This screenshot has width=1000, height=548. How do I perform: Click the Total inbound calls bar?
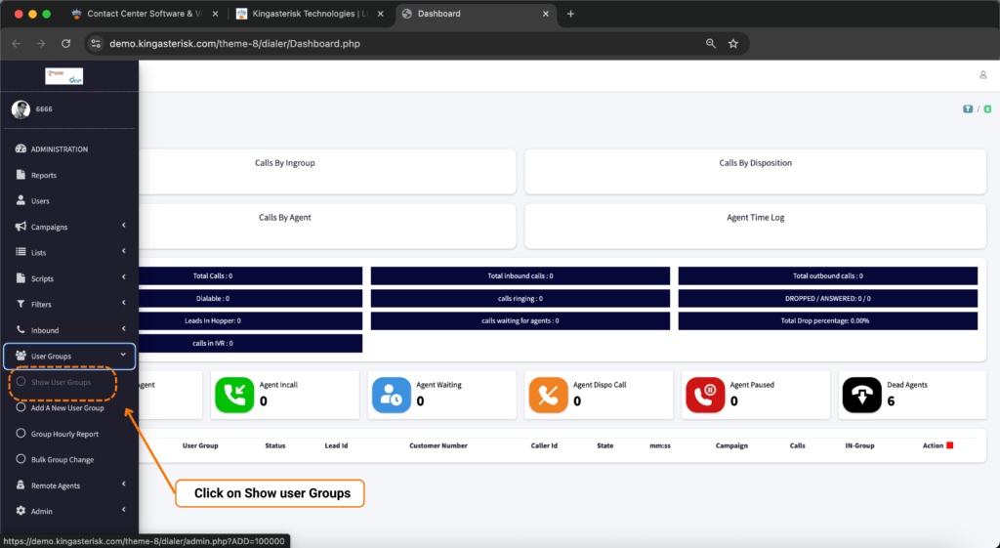pyautogui.click(x=521, y=275)
